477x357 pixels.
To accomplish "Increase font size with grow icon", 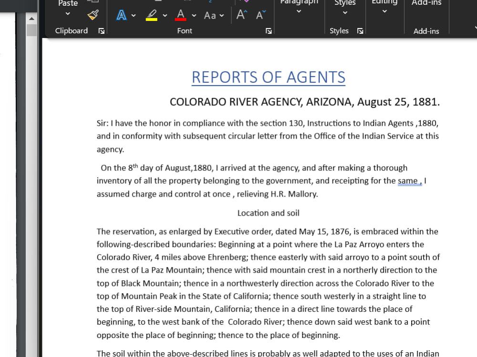I will 242,15.
